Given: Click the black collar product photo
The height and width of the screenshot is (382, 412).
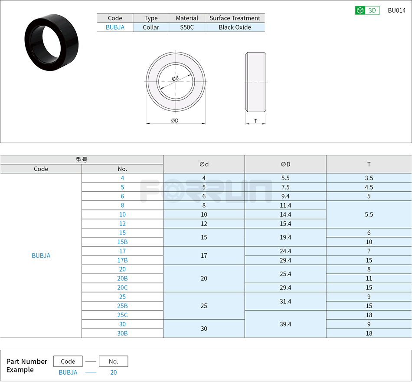Looking at the screenshot, I should click(52, 43).
